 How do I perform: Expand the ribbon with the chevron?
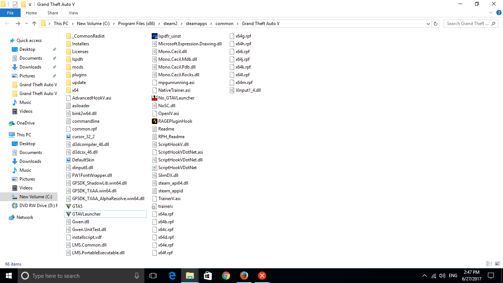491,13
